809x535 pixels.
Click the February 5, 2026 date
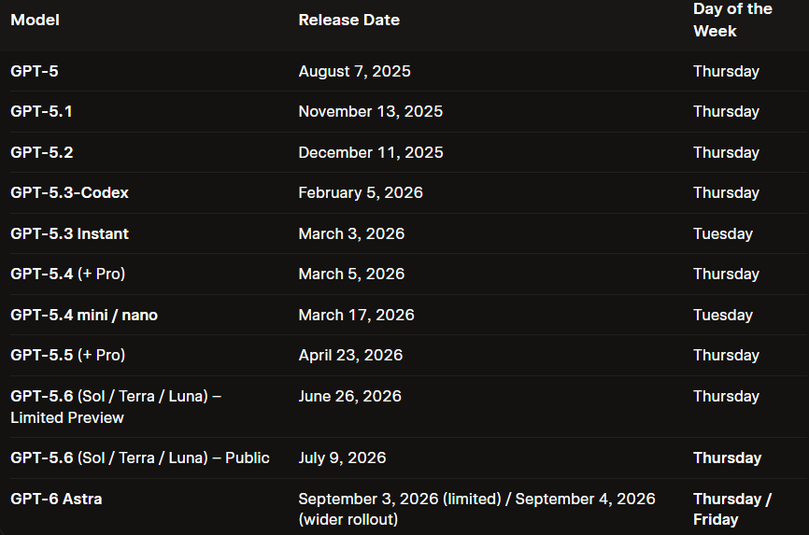361,193
